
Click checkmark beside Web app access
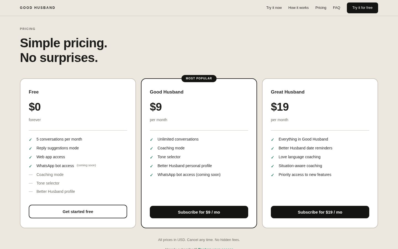[x=30, y=157]
